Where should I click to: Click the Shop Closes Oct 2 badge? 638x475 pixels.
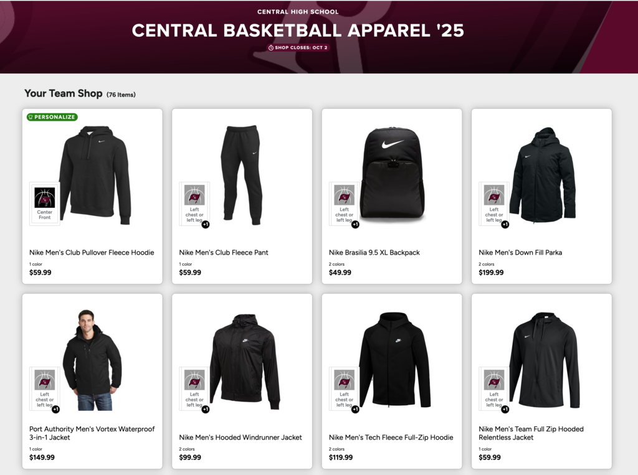(x=298, y=47)
